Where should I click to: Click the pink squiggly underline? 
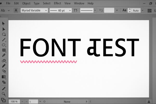click(x=48, y=62)
